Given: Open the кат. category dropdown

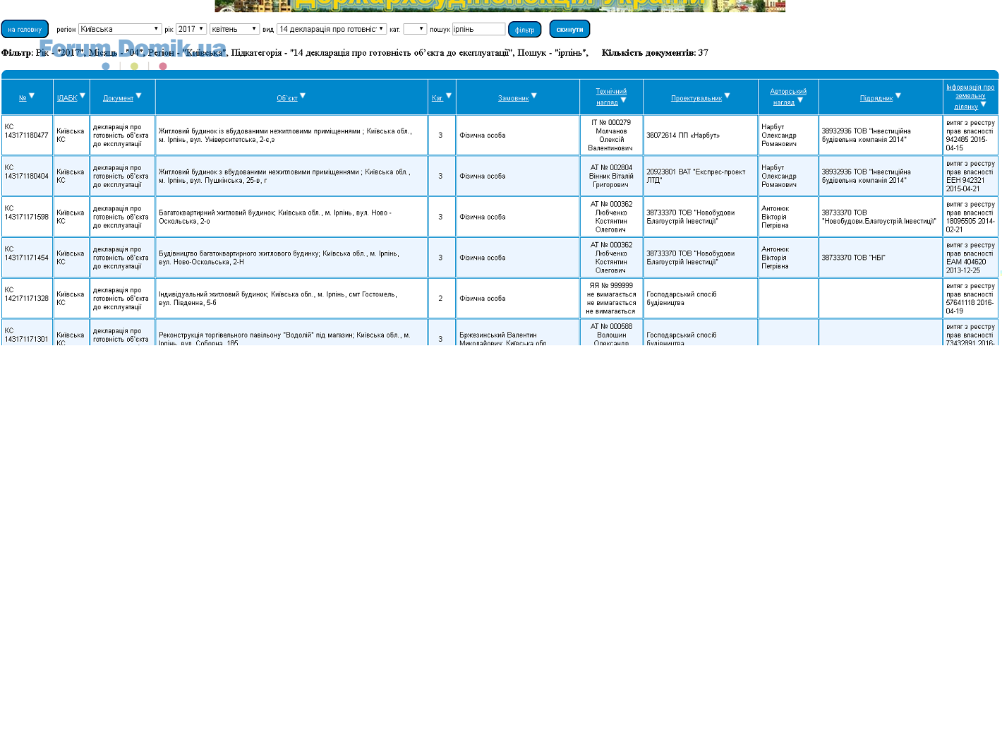Looking at the screenshot, I should click(415, 29).
